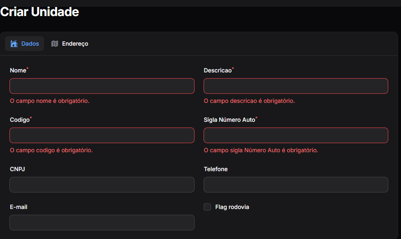Select the Sigla Número Auto input

pyautogui.click(x=296, y=135)
